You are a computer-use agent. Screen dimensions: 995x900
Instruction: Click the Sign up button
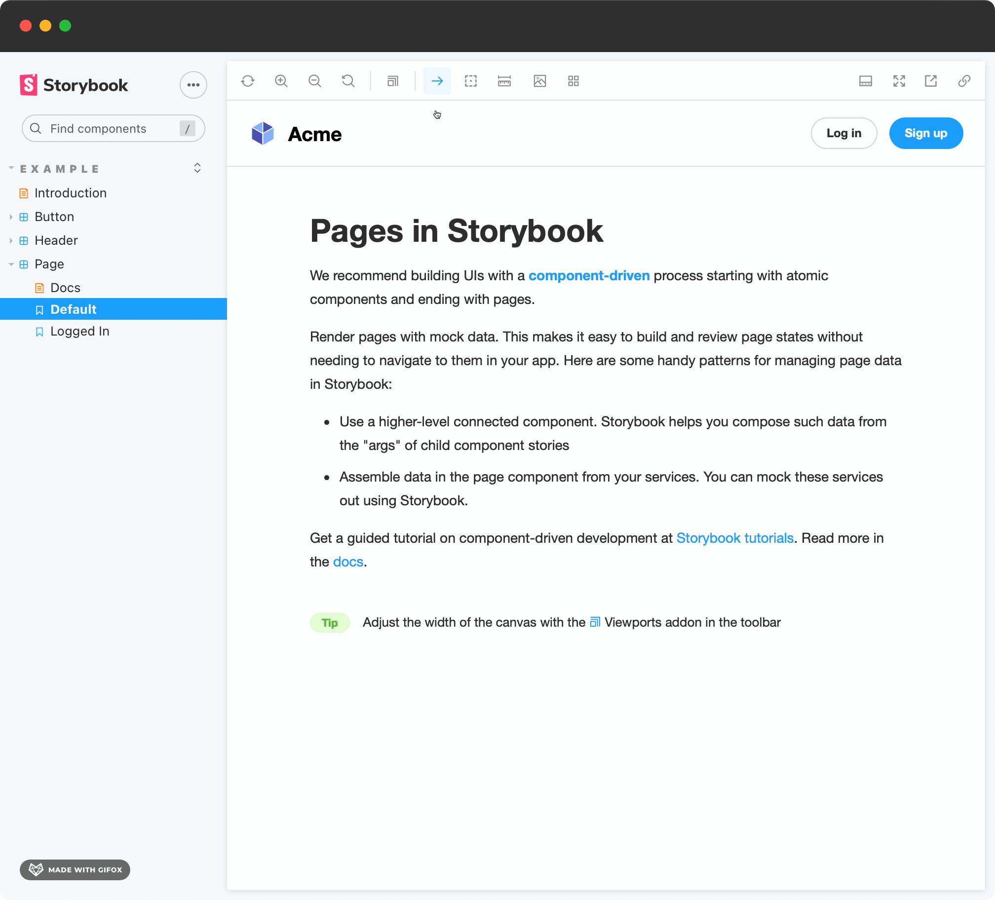[926, 133]
